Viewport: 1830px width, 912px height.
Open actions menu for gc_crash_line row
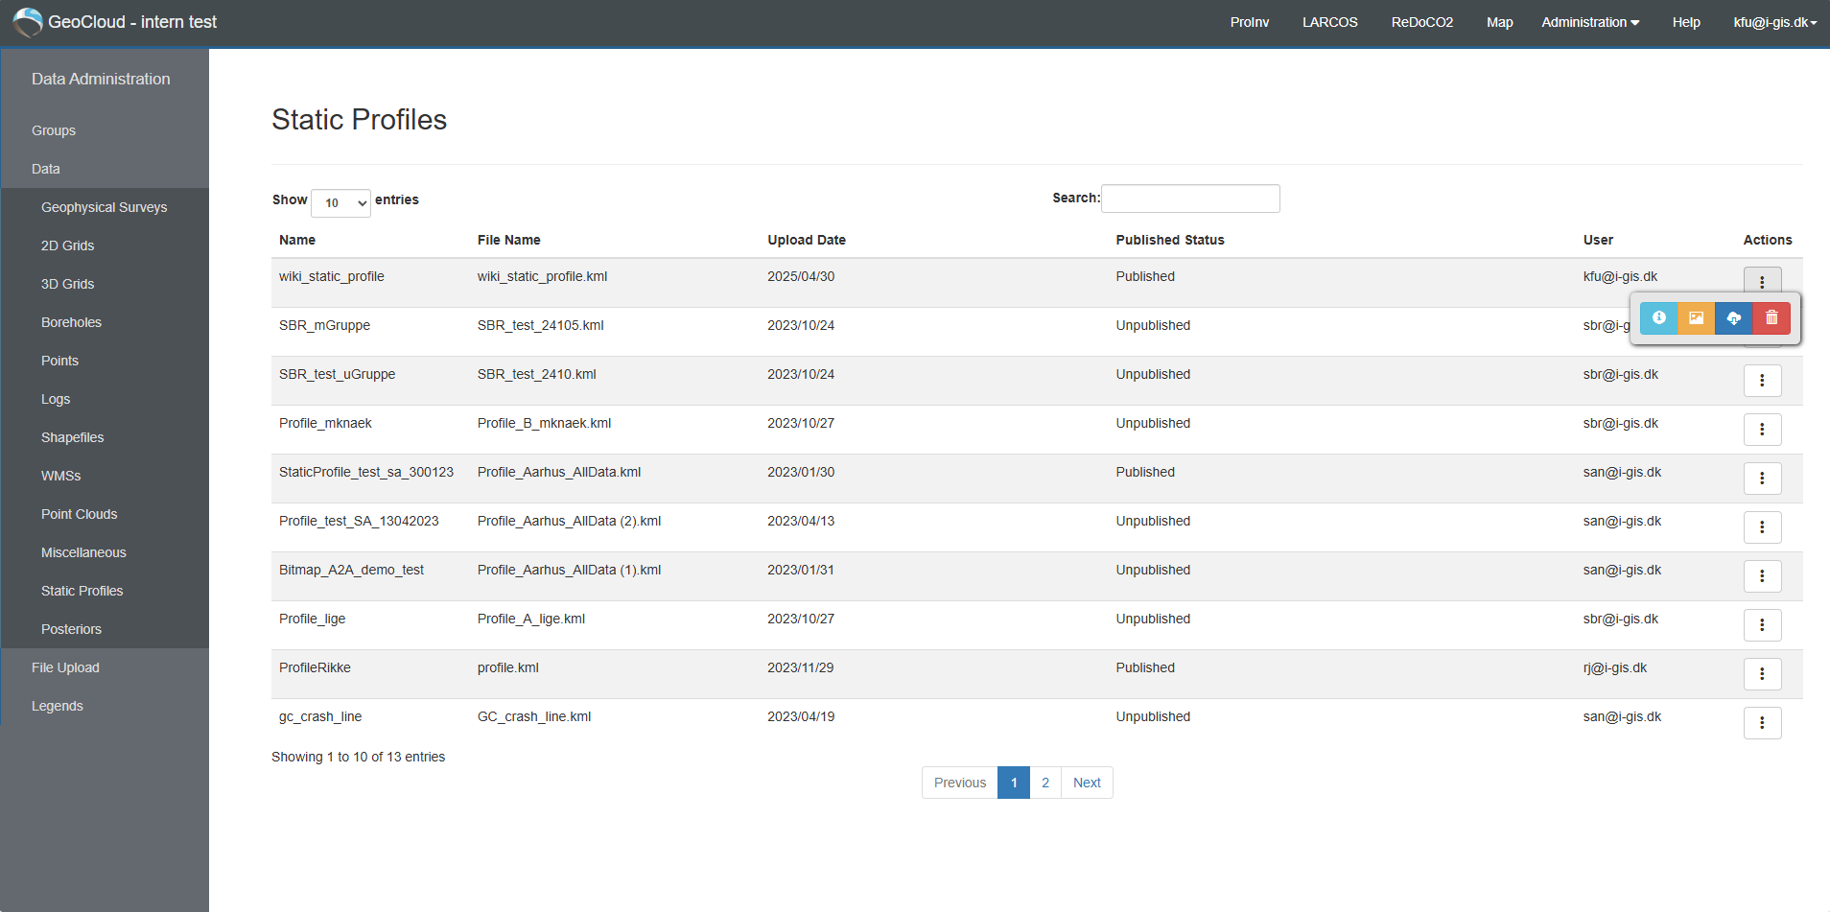(x=1762, y=723)
